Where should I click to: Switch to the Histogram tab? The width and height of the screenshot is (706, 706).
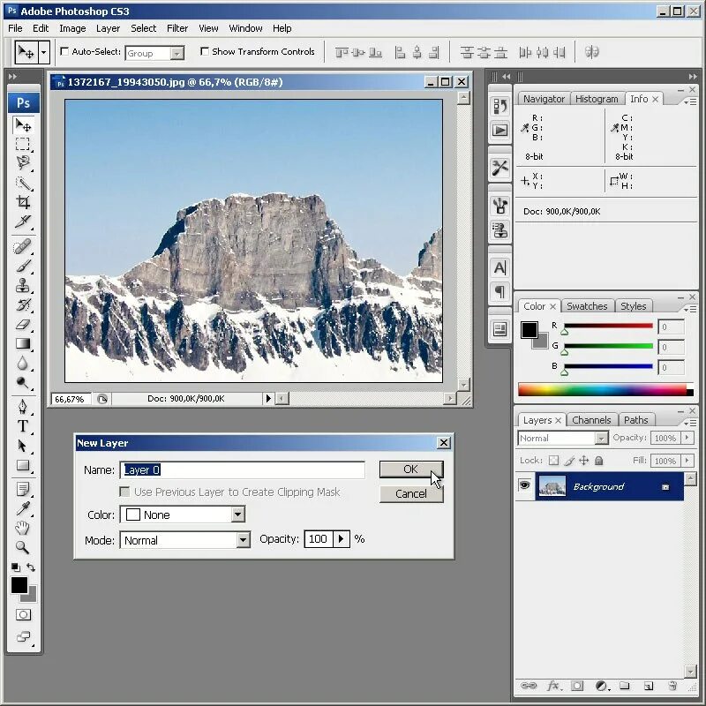pyautogui.click(x=597, y=99)
